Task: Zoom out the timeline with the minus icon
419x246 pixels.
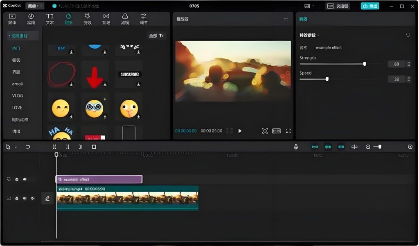Action: 368,147
